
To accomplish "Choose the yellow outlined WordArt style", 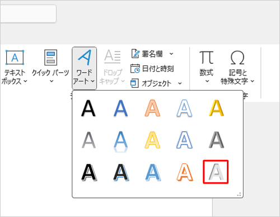I will (152, 140).
